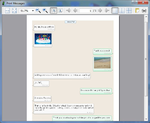Viewport: 150px width, 123px height.
Task: Select Landscape orientation
Action: [x=60, y=10]
